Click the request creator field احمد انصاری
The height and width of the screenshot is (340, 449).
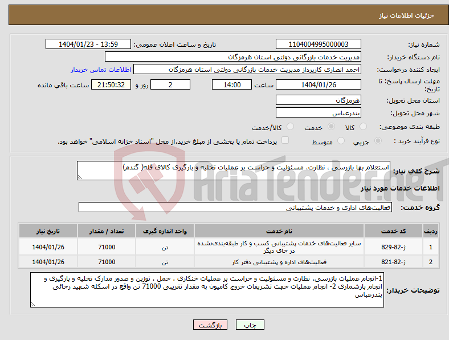click(x=247, y=70)
